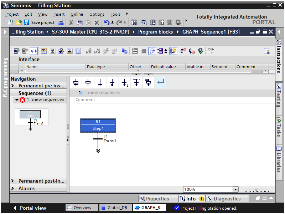Image resolution: width=285 pixels, height=214 pixels.
Task: Click the Cut scissors icon
Action: (71, 22)
